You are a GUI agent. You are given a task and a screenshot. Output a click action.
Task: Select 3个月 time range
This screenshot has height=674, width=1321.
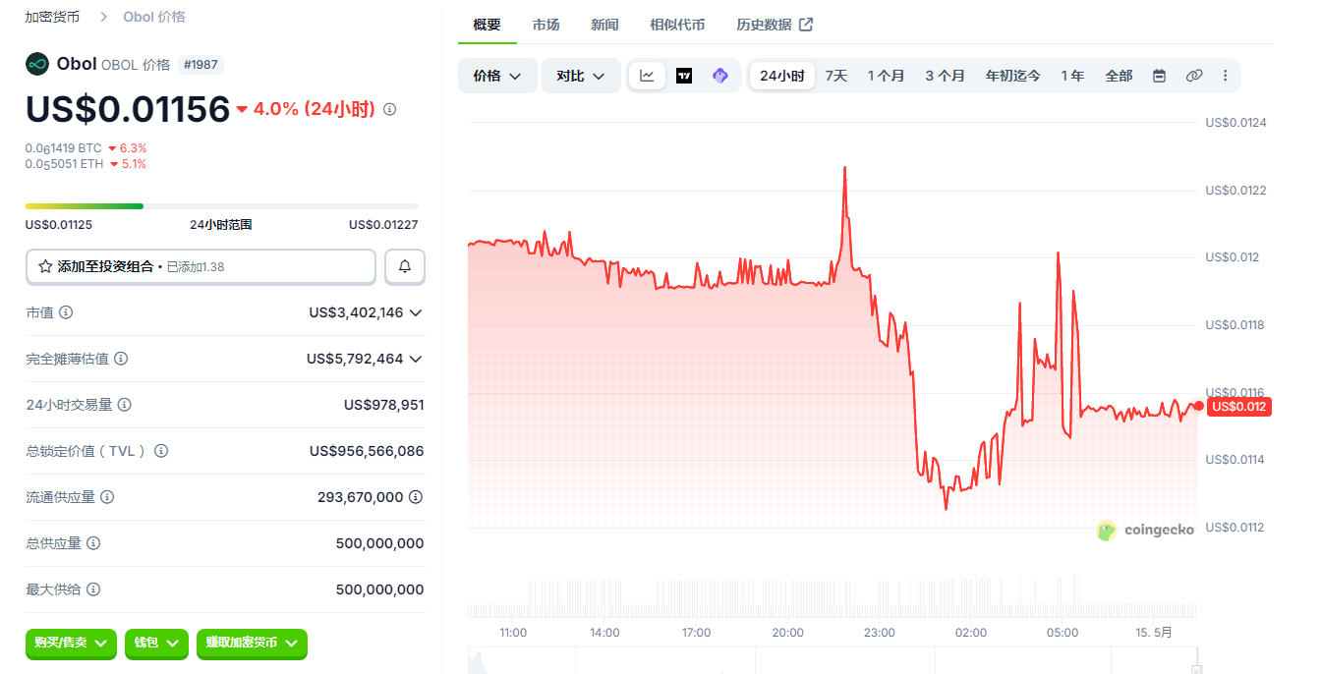tap(945, 76)
